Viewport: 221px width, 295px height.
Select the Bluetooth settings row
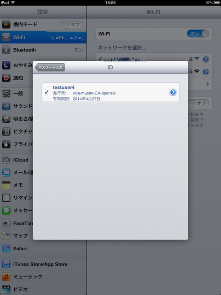click(43, 50)
